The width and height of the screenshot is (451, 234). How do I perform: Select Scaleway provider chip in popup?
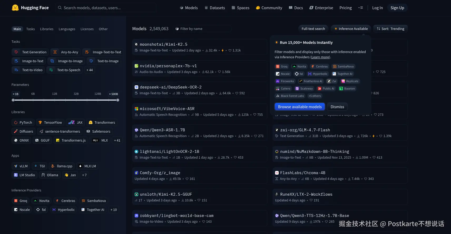[304, 89]
